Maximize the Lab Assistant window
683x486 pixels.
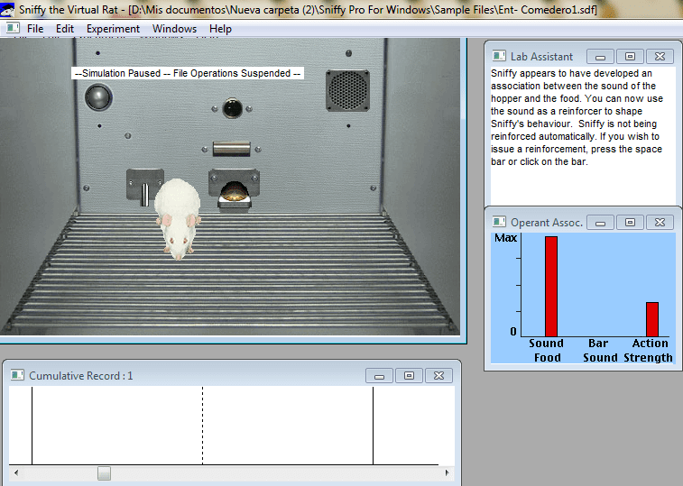point(630,57)
